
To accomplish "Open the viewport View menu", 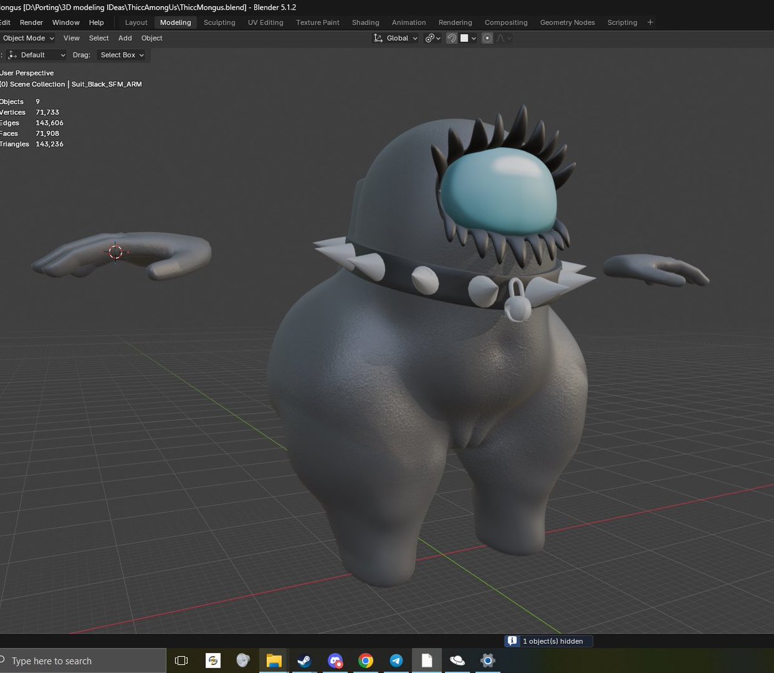I will 72,38.
